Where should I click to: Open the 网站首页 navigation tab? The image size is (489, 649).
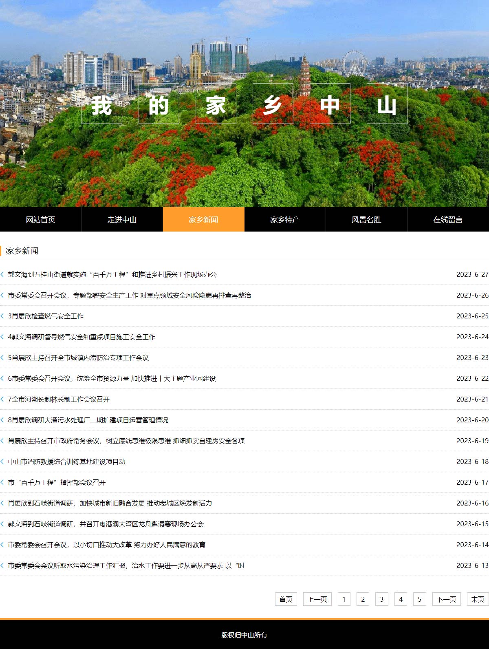pyautogui.click(x=41, y=219)
